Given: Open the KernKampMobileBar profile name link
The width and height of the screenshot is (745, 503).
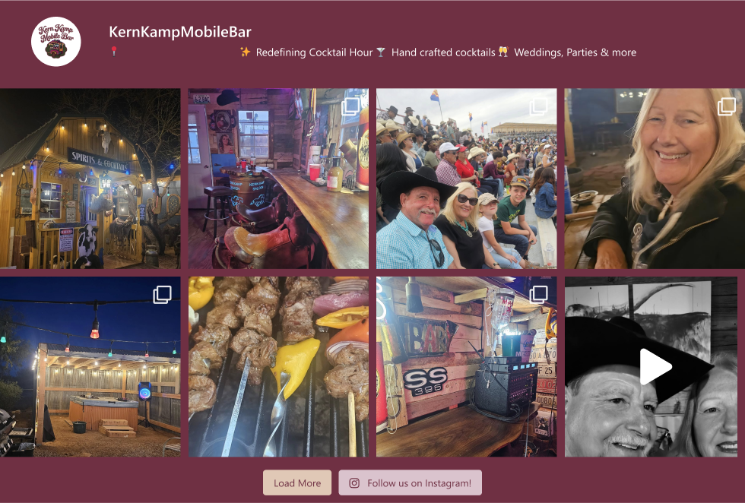Looking at the screenshot, I should pyautogui.click(x=180, y=32).
